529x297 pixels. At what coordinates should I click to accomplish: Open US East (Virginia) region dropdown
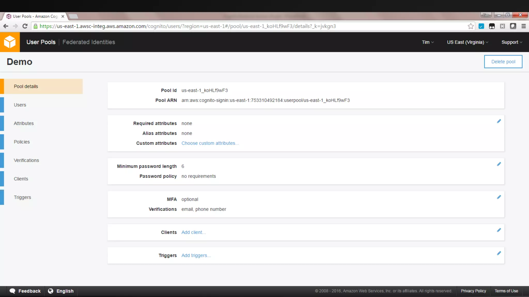[468, 42]
